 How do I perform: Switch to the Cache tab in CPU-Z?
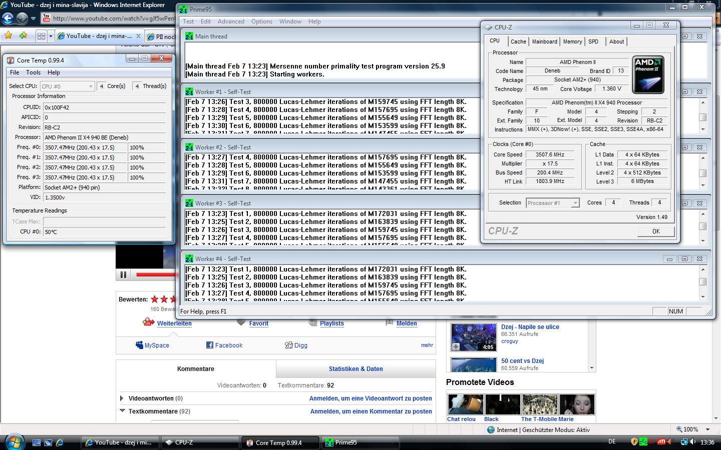518,42
